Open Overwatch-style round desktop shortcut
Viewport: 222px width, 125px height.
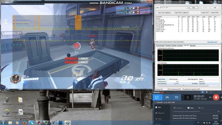7,113
